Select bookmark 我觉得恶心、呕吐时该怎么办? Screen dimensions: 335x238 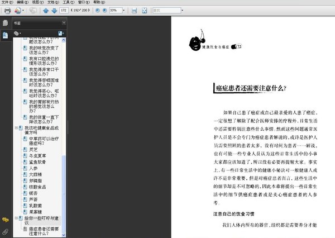coord(44,93)
